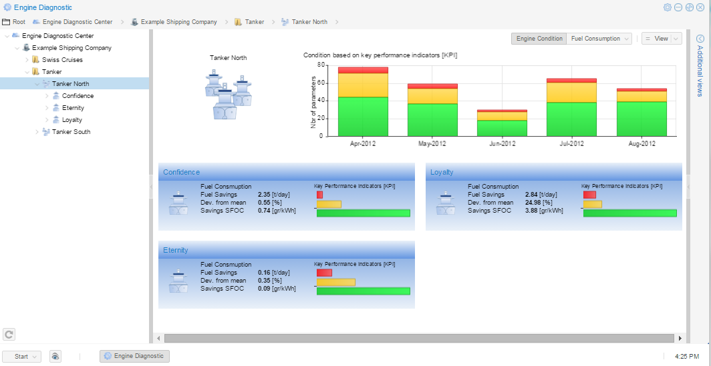711x366 pixels.
Task: Open the Confidence panel title link
Action: pos(181,172)
